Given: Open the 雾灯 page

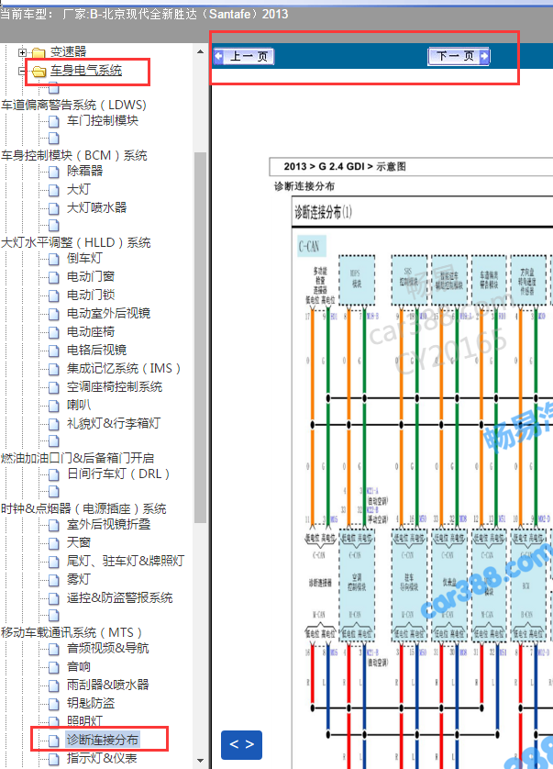Looking at the screenshot, I should (x=79, y=579).
